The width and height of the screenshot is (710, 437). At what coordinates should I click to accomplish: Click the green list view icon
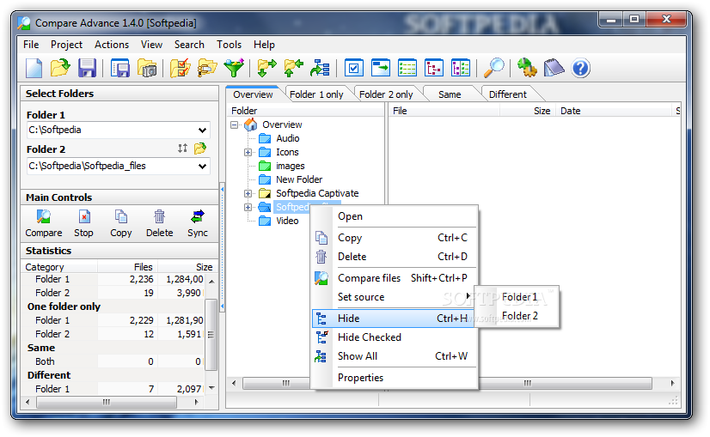[x=407, y=69]
